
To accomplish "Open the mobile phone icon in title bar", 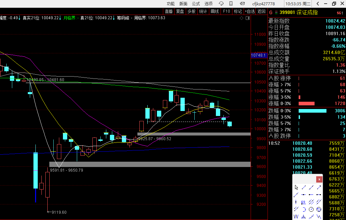I will [x=231, y=4].
